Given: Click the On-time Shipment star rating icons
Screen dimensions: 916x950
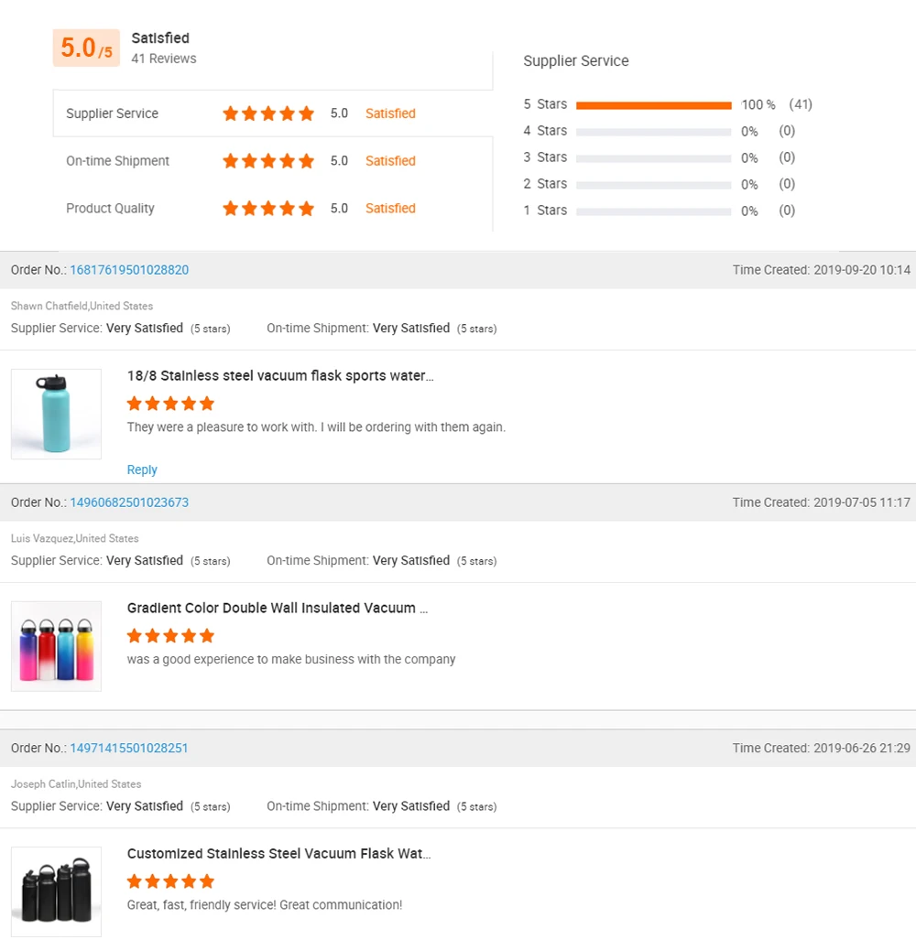Looking at the screenshot, I should (268, 160).
